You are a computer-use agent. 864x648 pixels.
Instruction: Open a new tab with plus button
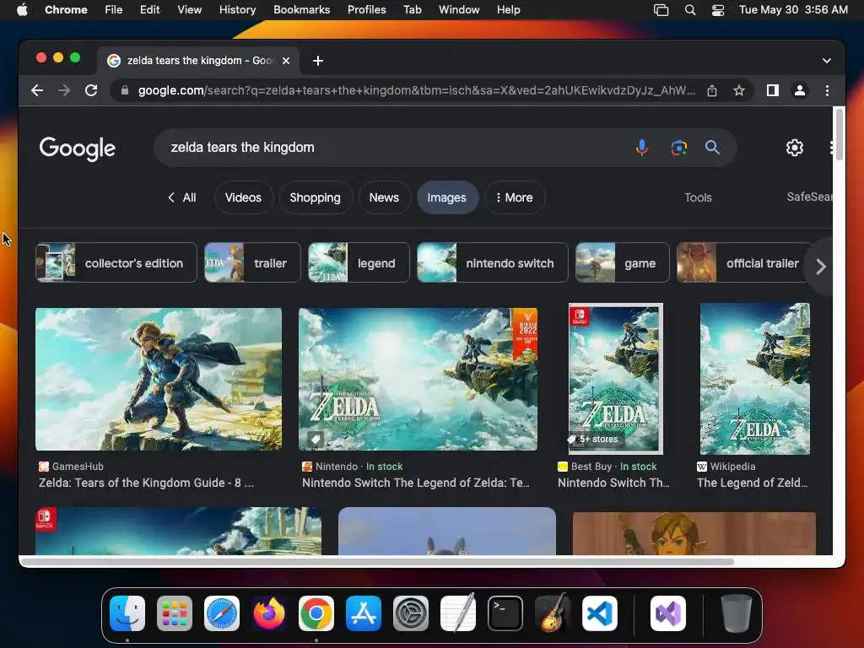318,61
